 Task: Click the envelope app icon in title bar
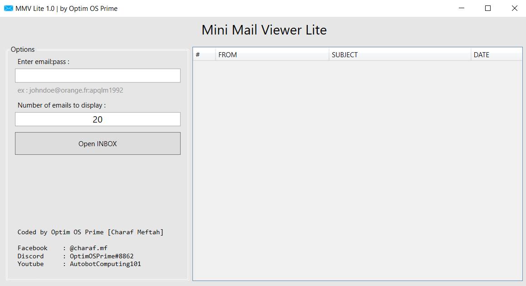coord(8,8)
